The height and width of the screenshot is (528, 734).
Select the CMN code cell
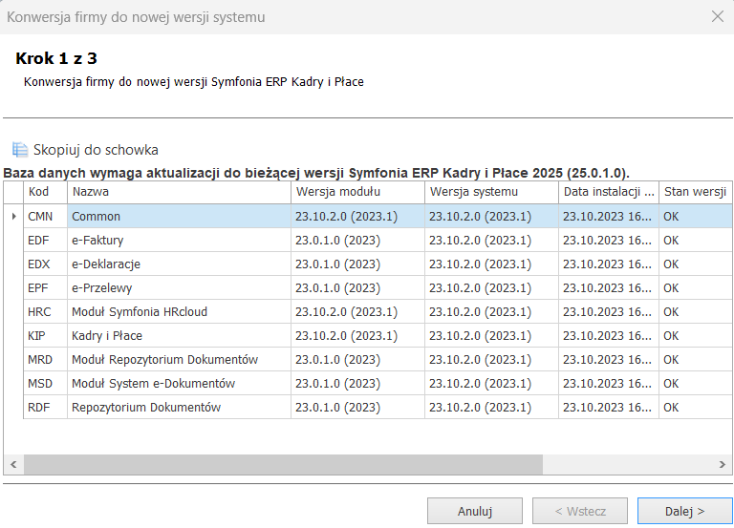[46, 216]
